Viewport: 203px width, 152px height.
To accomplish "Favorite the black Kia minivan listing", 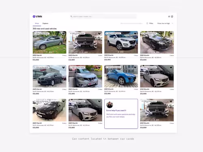I will (63, 67).
